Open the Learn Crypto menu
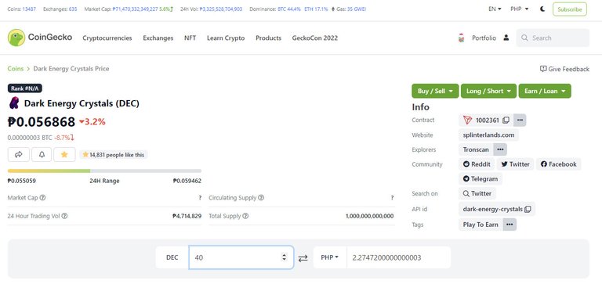Screen dimensions: 602x284 [226, 38]
